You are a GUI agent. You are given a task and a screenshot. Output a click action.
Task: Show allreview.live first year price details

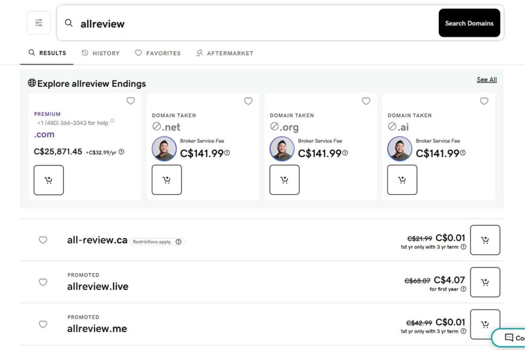click(x=463, y=289)
